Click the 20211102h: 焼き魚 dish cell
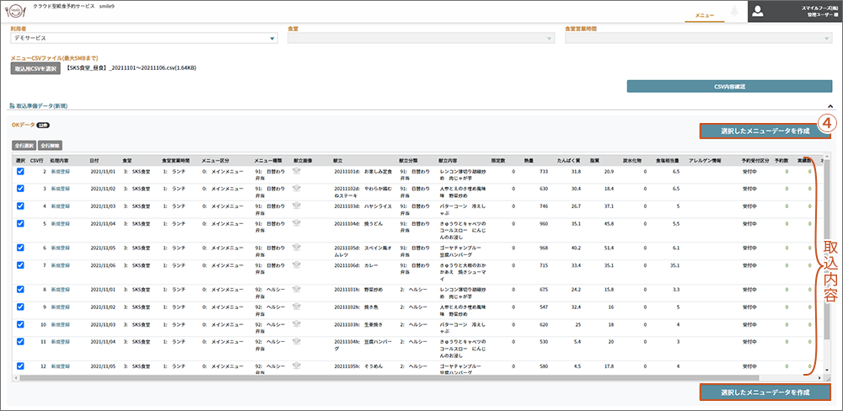The height and width of the screenshot is (411, 843). 354,307
